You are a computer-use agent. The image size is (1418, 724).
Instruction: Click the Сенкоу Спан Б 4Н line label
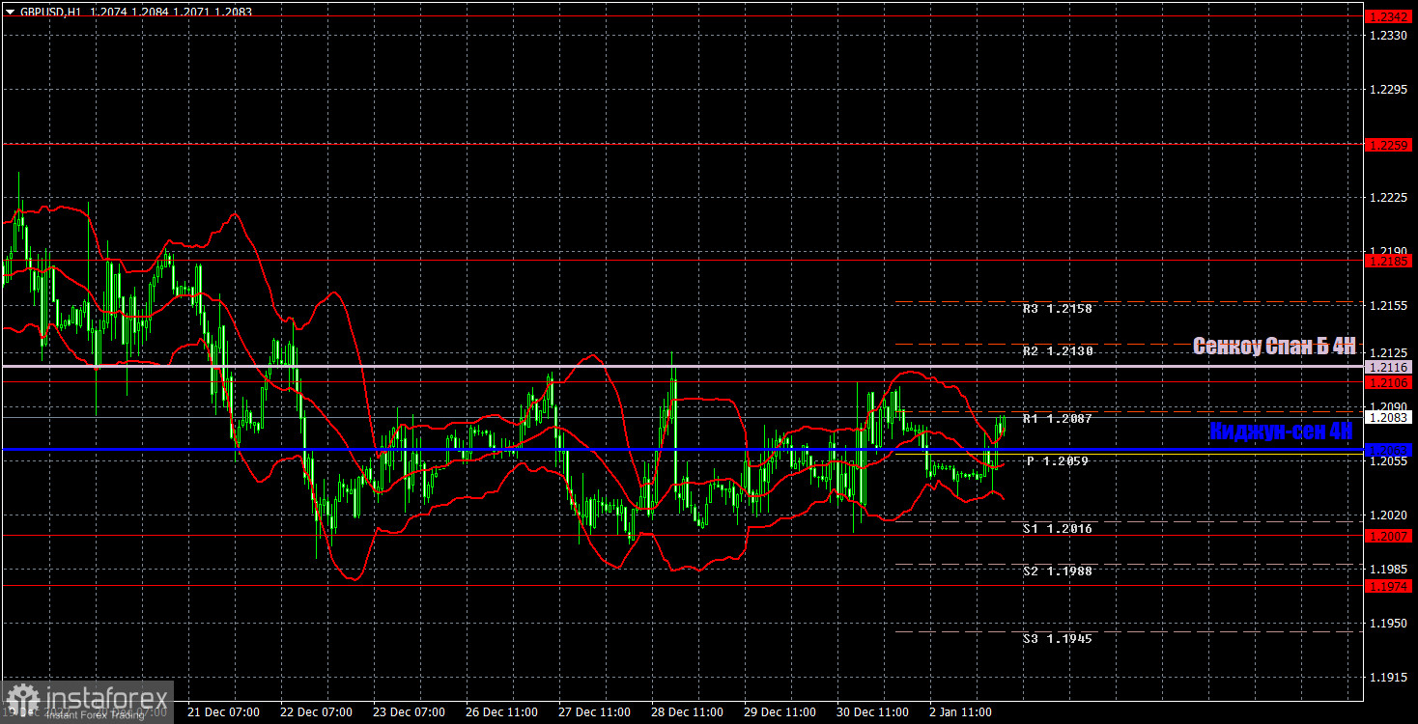pyautogui.click(x=1274, y=346)
